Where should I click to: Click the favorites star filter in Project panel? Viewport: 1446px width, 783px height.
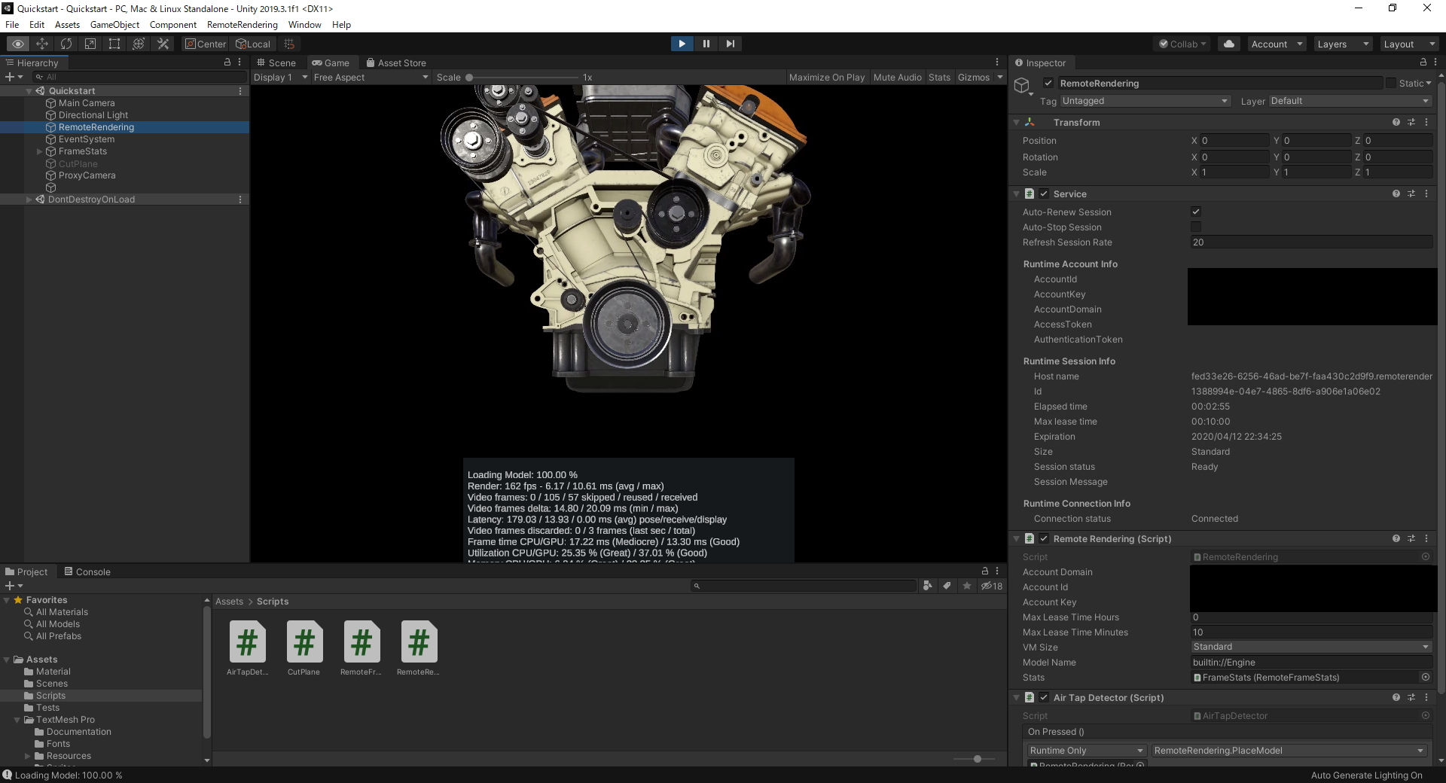(x=967, y=586)
